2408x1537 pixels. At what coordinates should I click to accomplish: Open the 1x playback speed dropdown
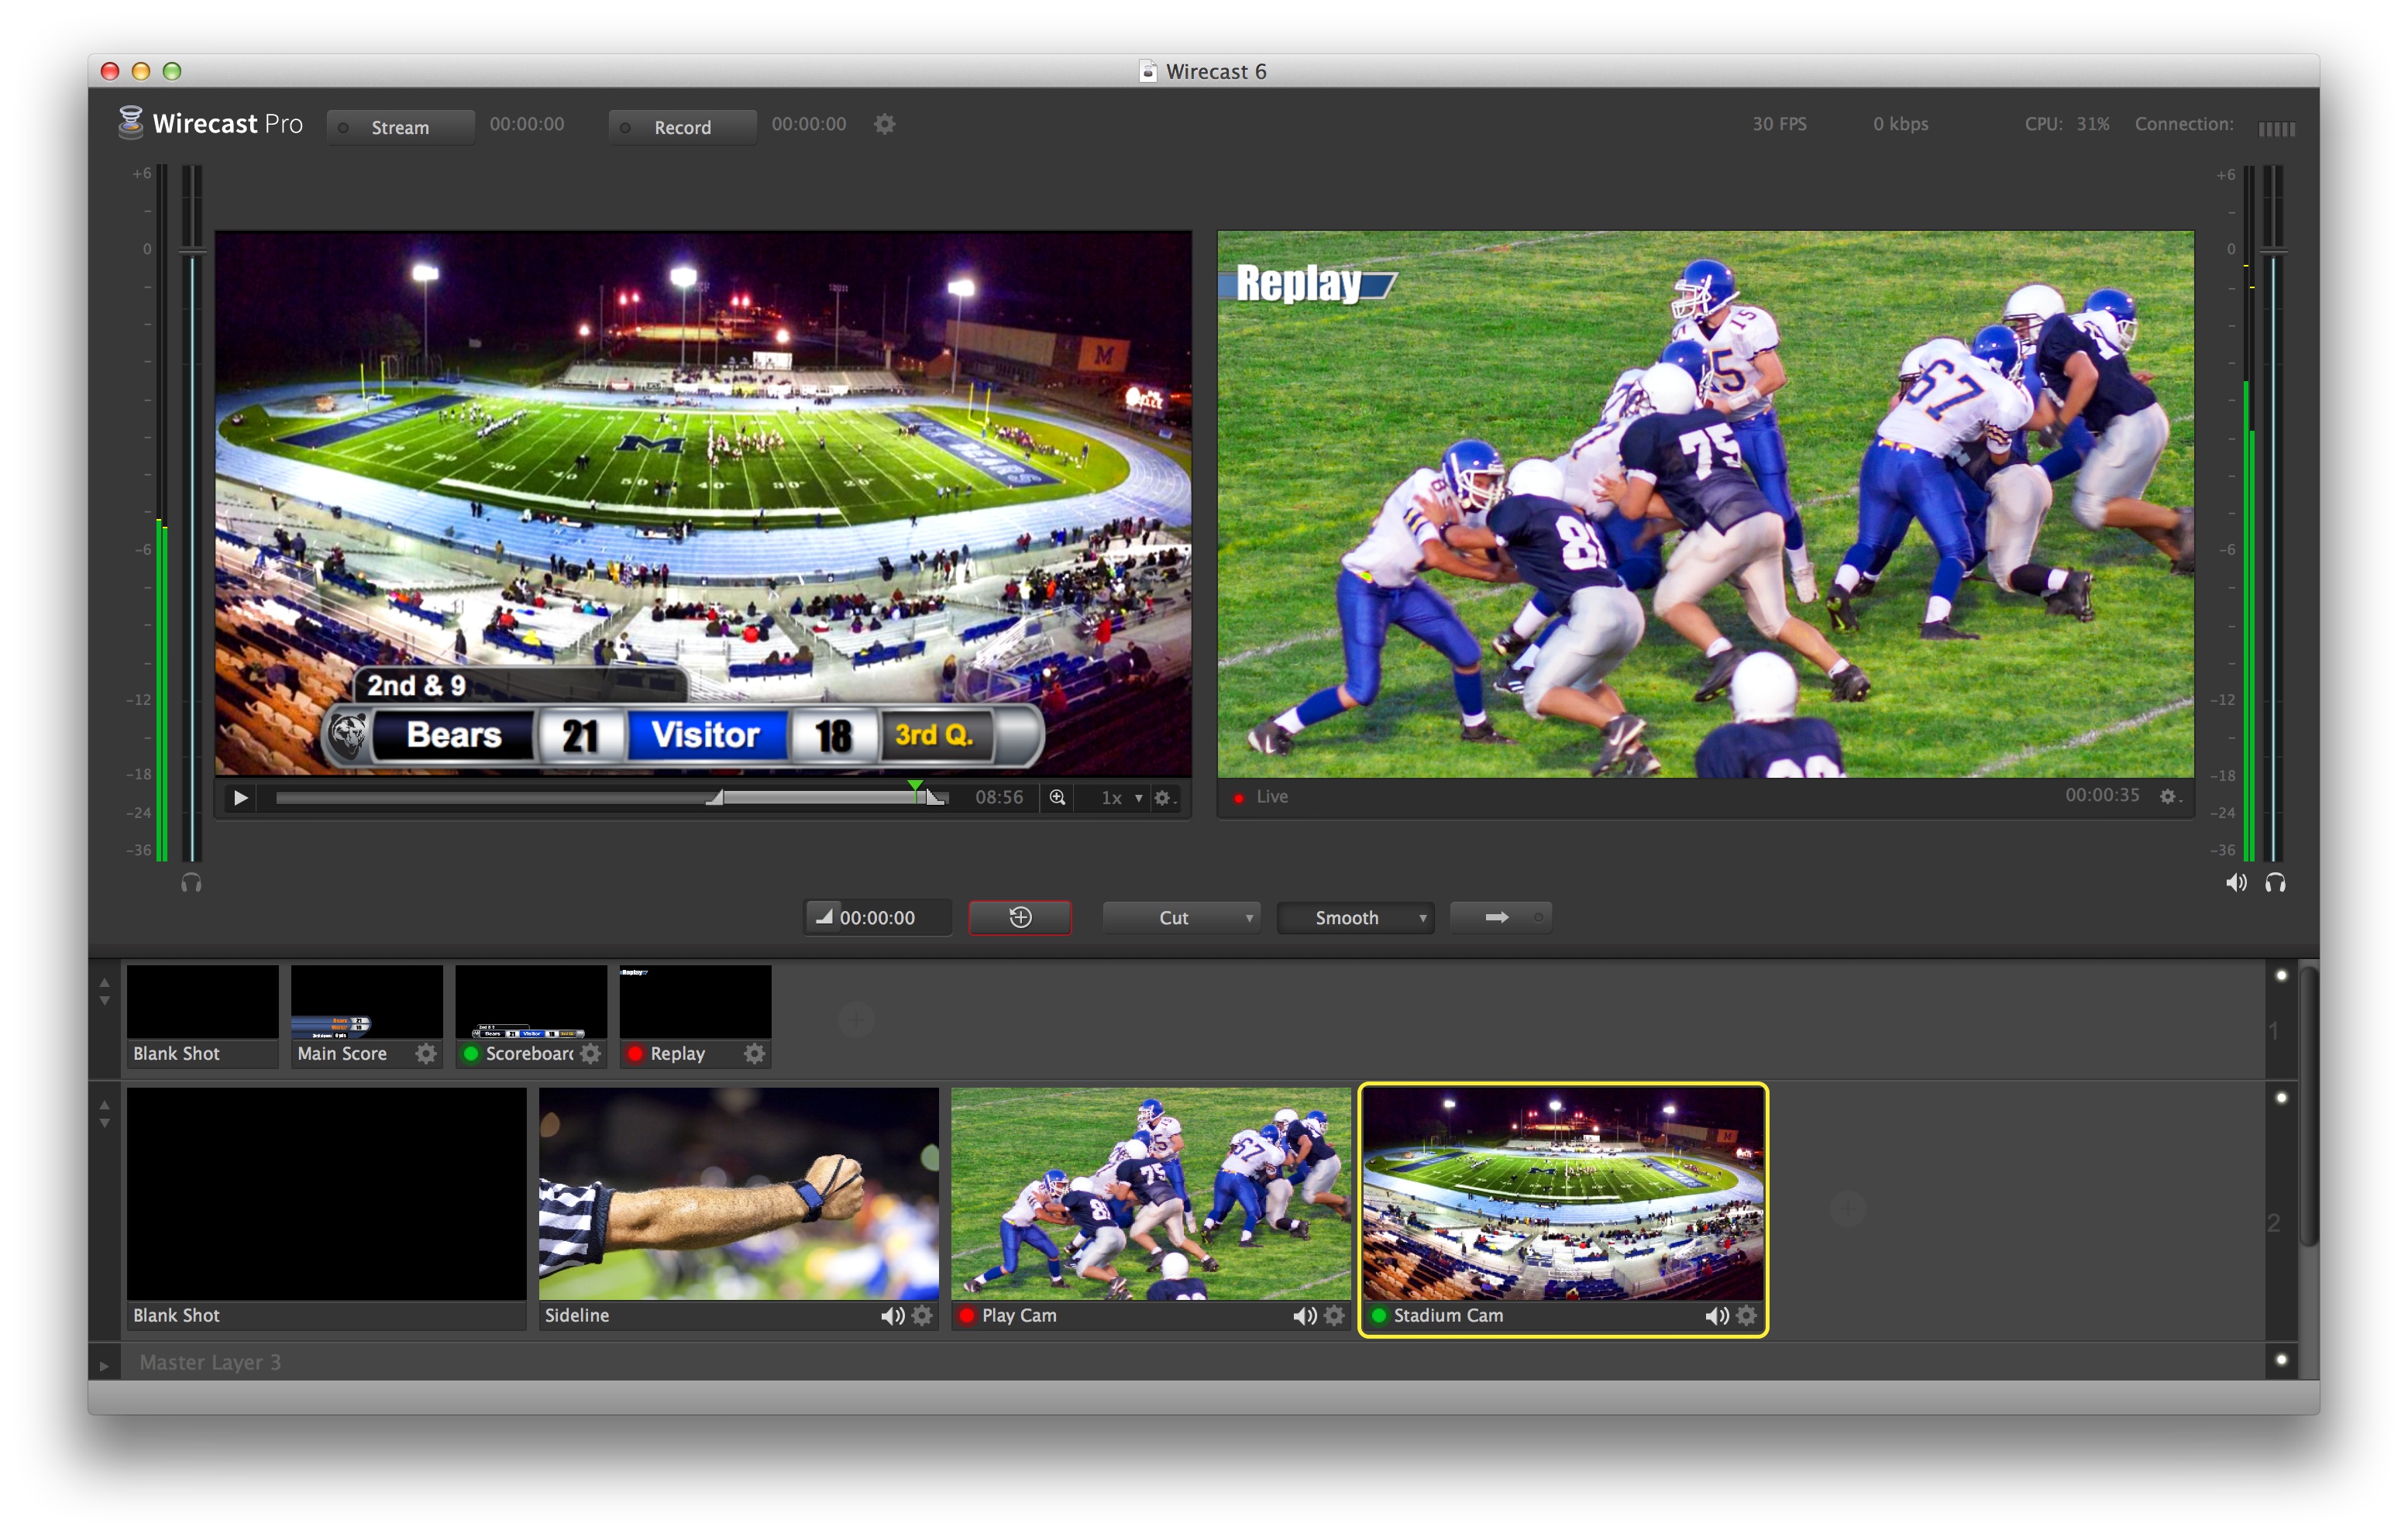point(1120,797)
